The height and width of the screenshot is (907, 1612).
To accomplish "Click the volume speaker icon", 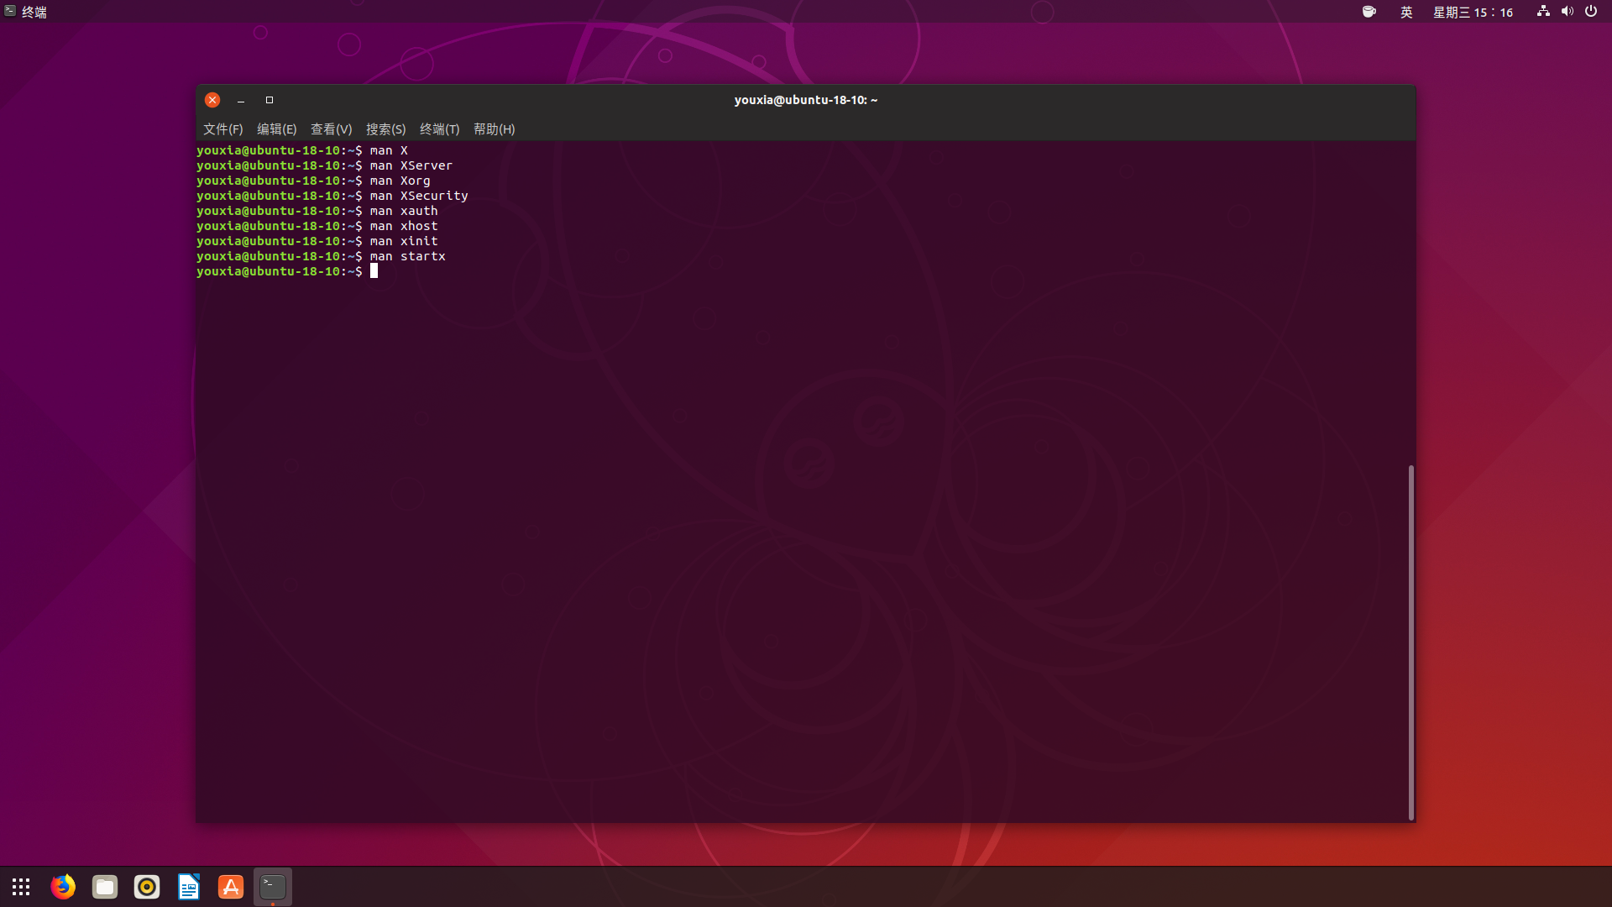I will [1567, 11].
